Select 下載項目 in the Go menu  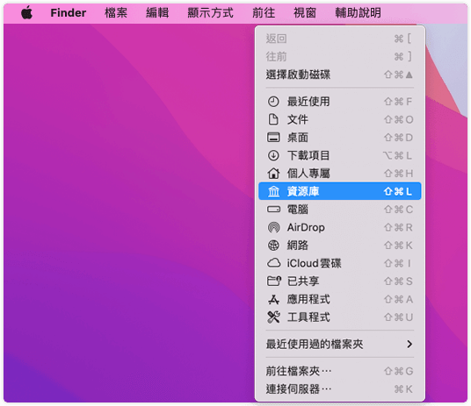(x=340, y=155)
